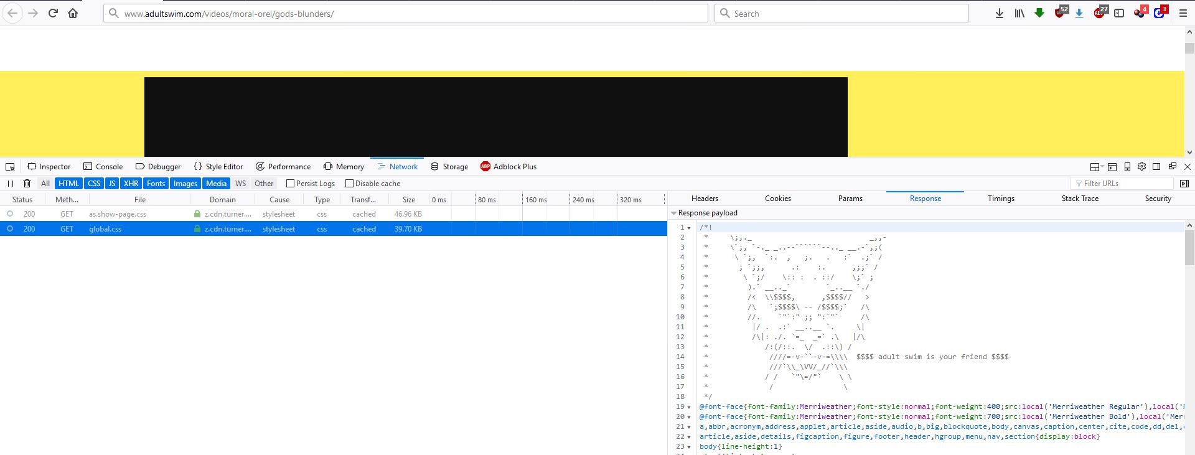Go back to the previous page
The image size is (1195, 455).
[12, 13]
